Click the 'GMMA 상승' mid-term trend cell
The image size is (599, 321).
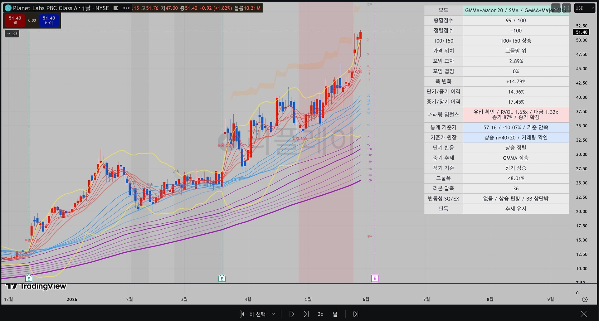click(x=516, y=158)
